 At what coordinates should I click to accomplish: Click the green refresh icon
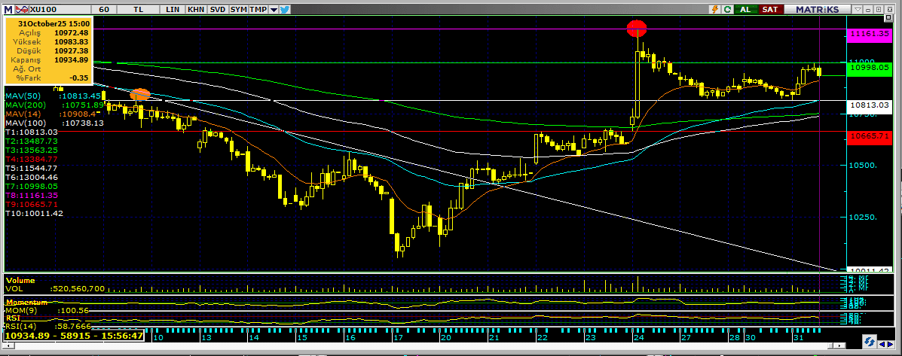[x=728, y=9]
